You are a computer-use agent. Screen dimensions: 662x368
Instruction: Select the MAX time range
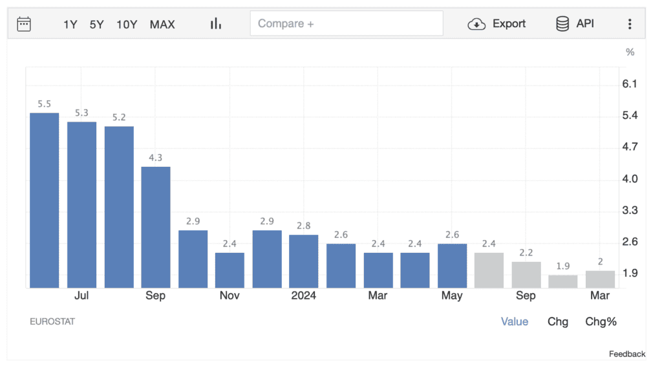(x=162, y=25)
